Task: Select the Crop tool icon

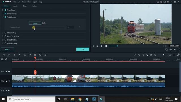Action: click(25, 55)
